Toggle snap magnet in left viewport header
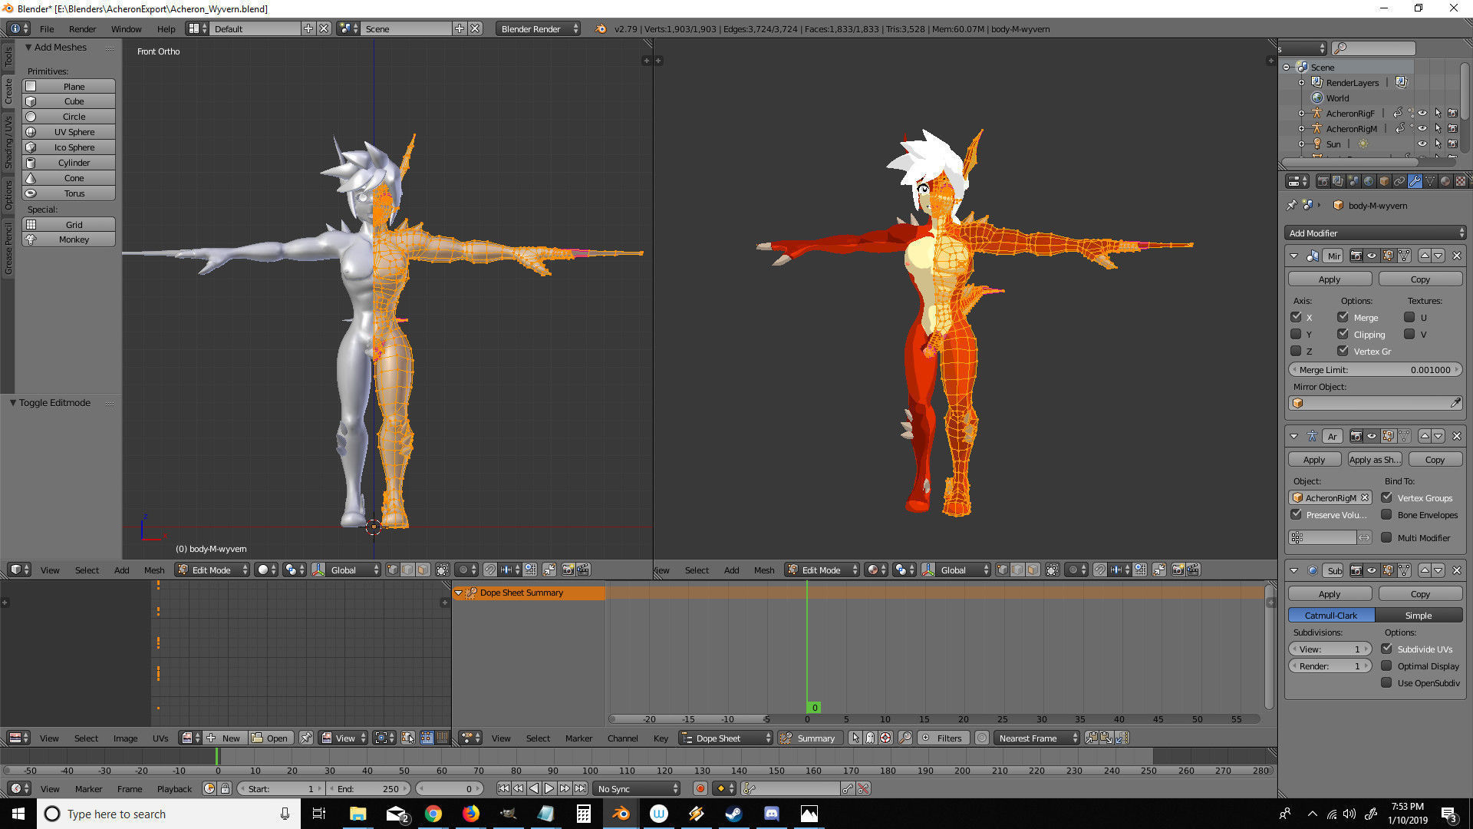This screenshot has width=1473, height=829. tap(489, 570)
